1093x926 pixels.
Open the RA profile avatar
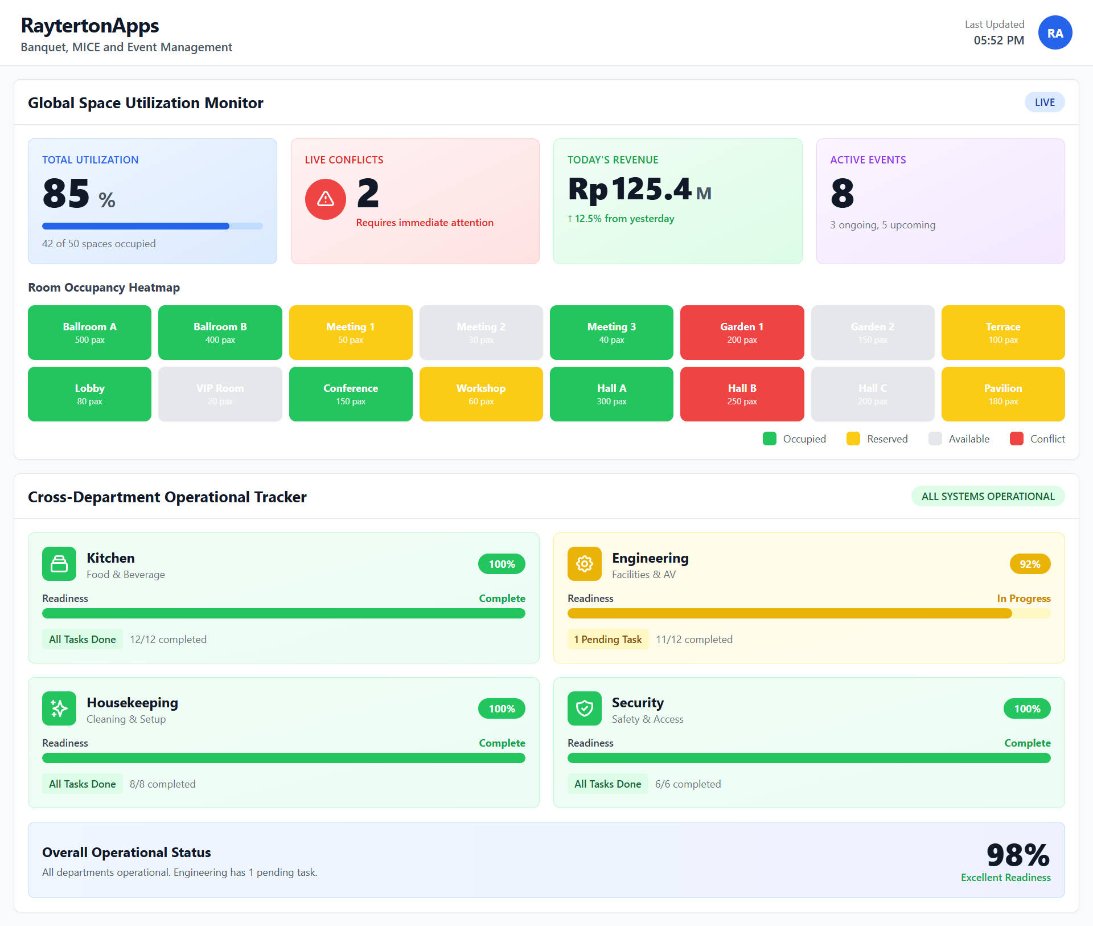tap(1055, 32)
